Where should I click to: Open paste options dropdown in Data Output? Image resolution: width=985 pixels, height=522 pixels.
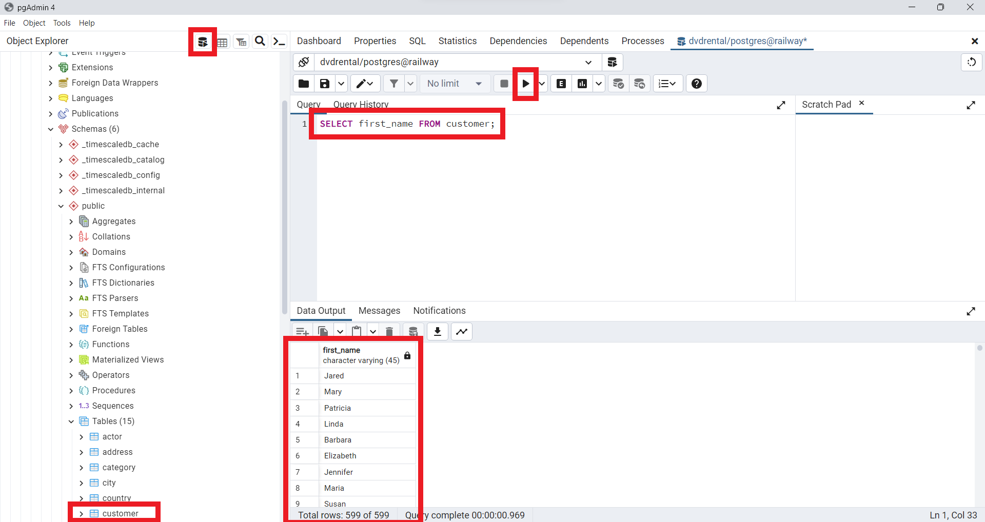coord(373,332)
